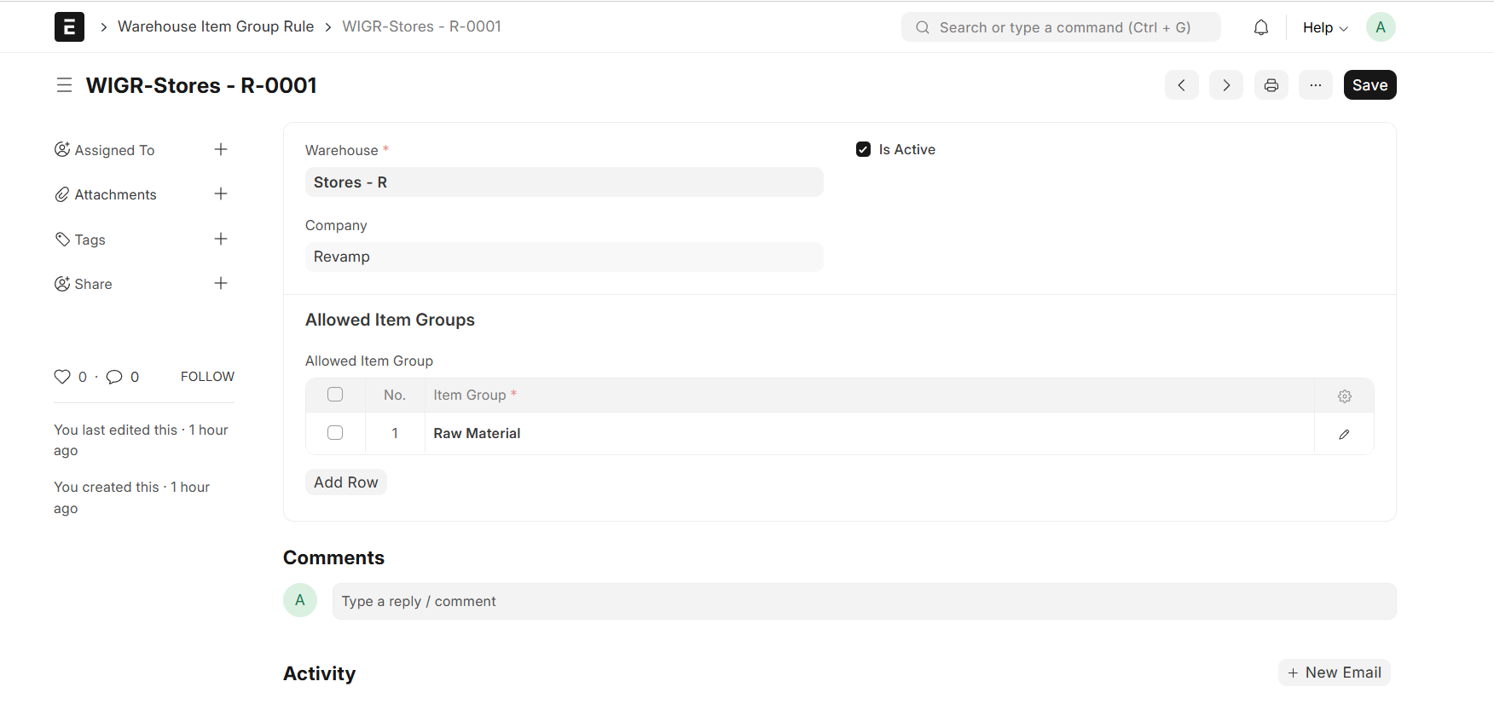This screenshot has height=716, width=1494.
Task: Like this document with heart icon
Action: (x=62, y=377)
